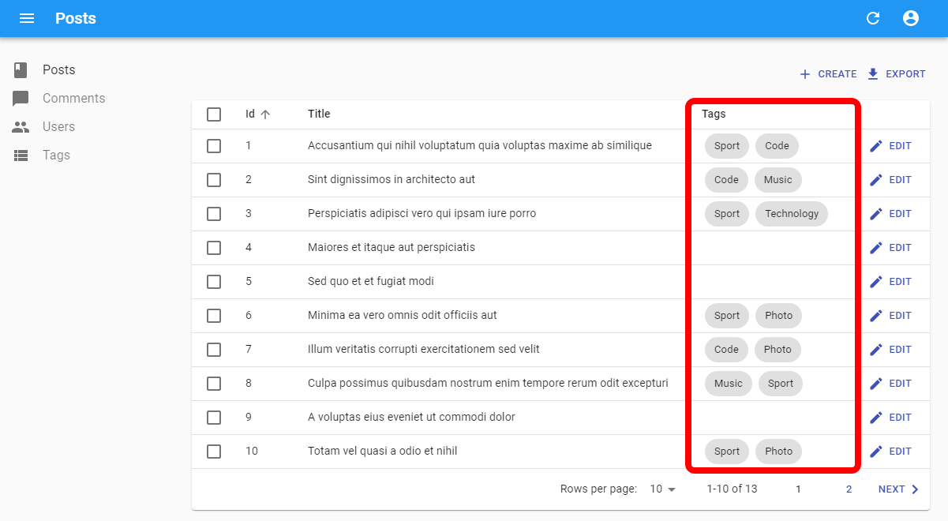
Task: Open the hamburger menu icon
Action: [27, 18]
